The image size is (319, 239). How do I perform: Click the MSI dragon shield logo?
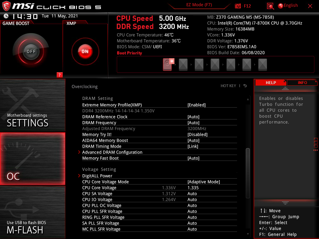pyautogui.click(x=6, y=6)
